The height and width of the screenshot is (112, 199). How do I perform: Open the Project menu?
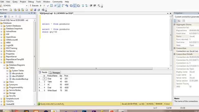click(23, 2)
